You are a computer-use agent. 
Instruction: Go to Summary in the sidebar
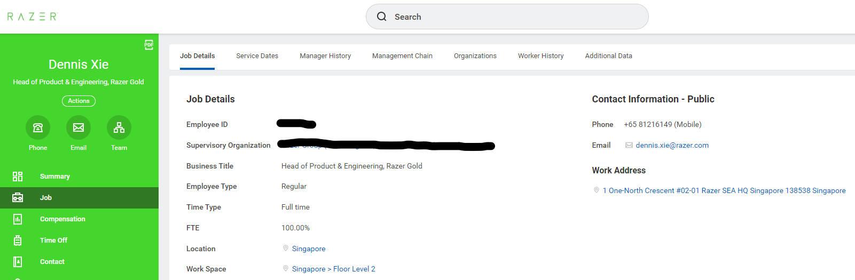55,177
